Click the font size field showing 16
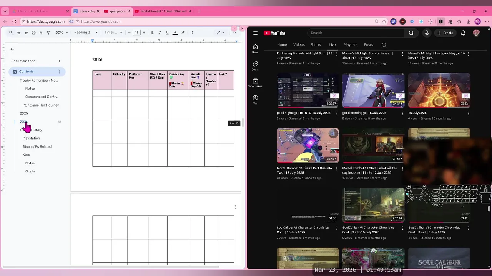The width and height of the screenshot is (492, 276). tap(136, 33)
